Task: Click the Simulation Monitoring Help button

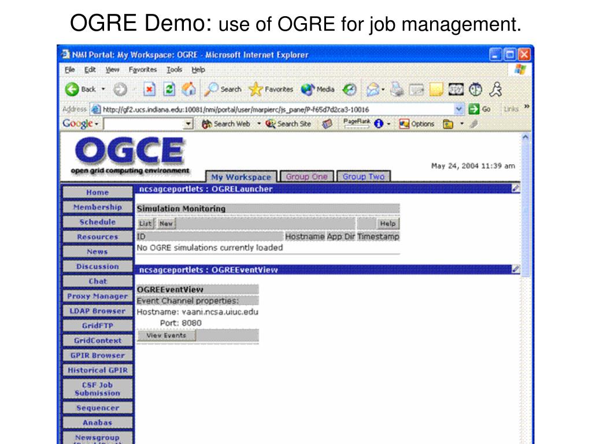Action: [388, 224]
